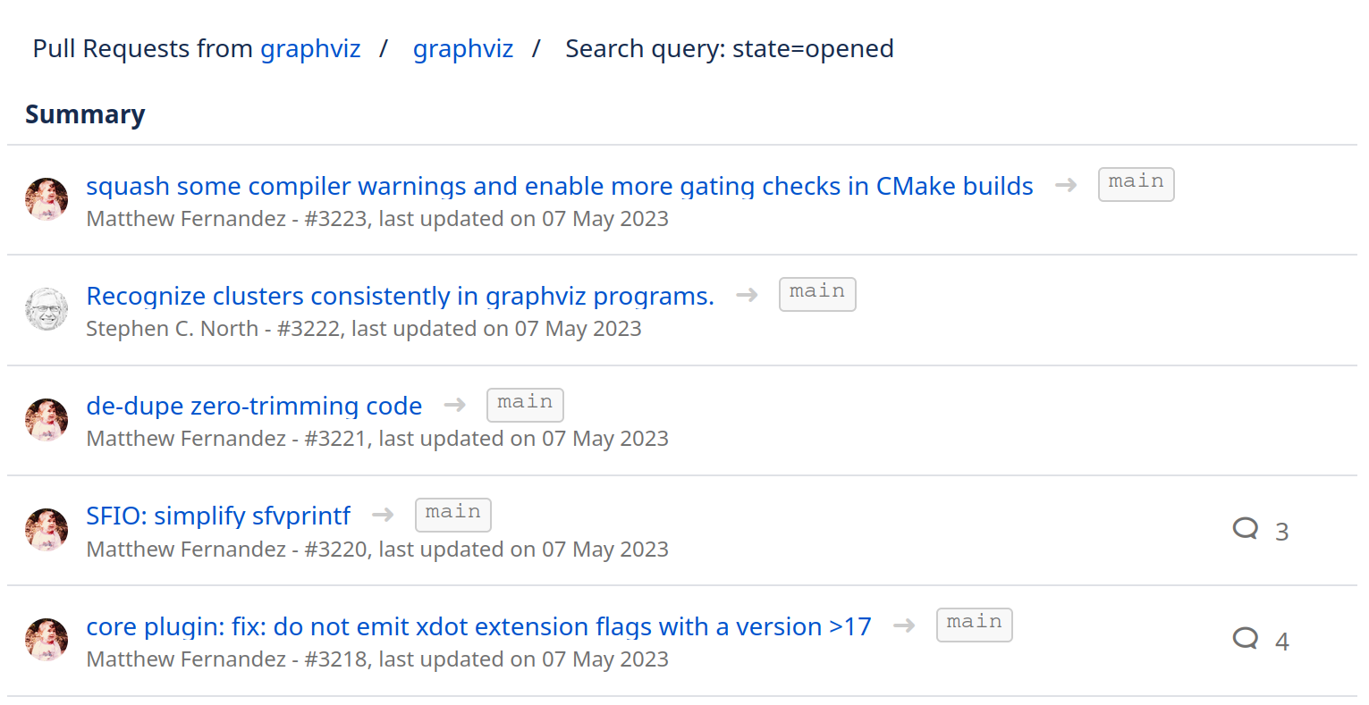Screen dimensions: 1369x705
Task: Open the 'SFIO: simplify sfvprintf' pull request
Action: tap(218, 516)
